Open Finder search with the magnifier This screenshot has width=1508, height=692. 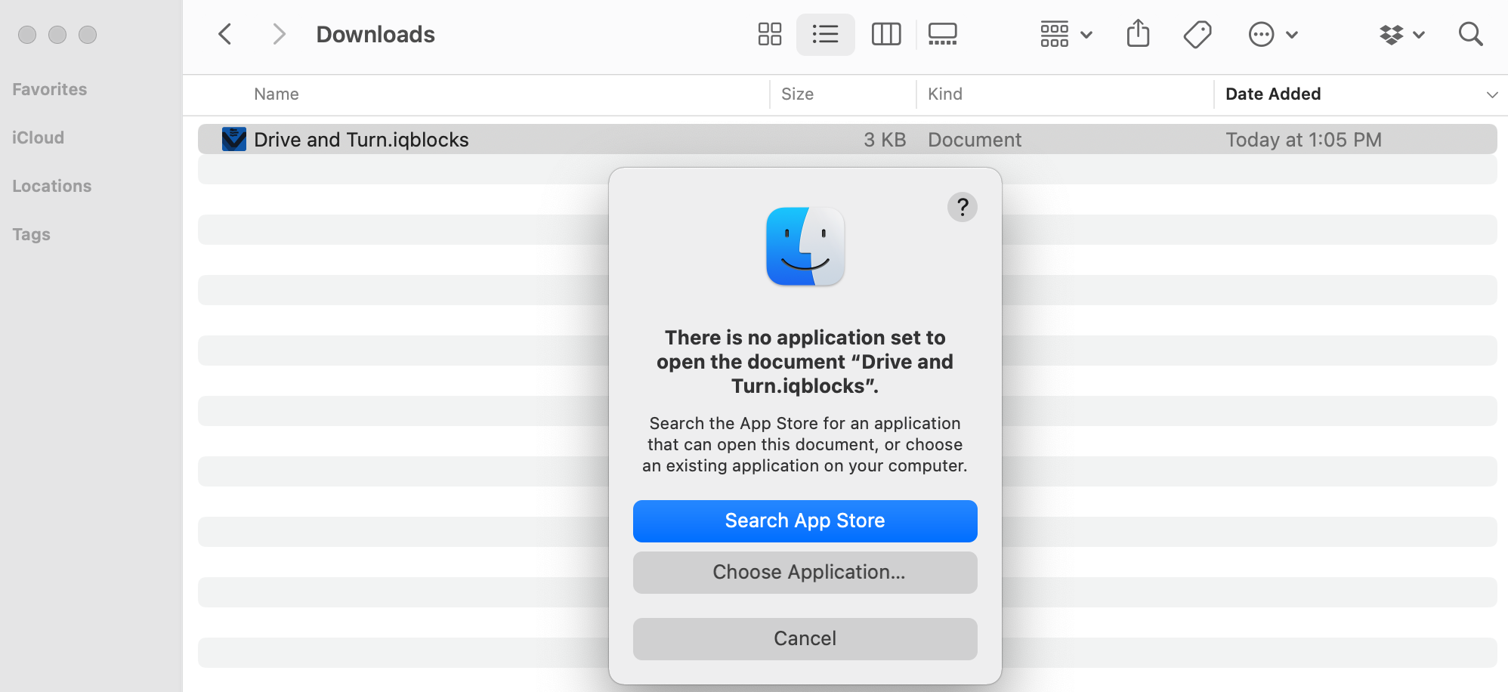coord(1470,34)
